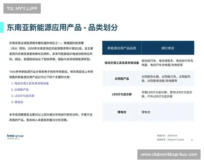Viewport: 204px width, 163px height.
Task: Click the 新能源应用产品品类 table header
Action: click(121, 48)
